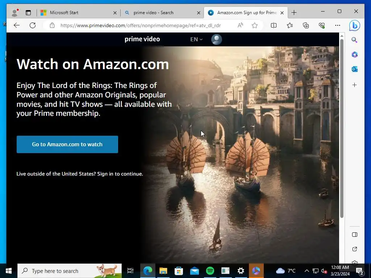Toggle the sidebar layout icon

354,235
